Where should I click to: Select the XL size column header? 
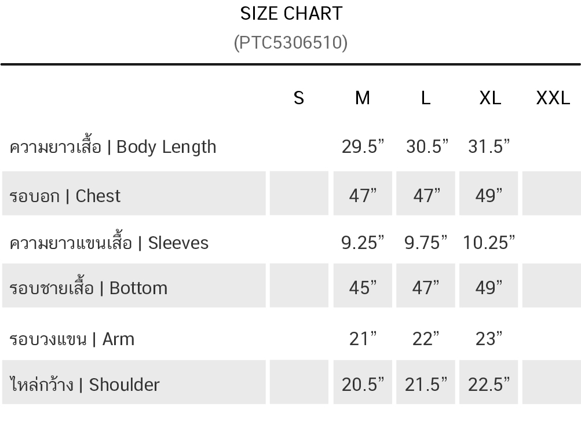[490, 98]
